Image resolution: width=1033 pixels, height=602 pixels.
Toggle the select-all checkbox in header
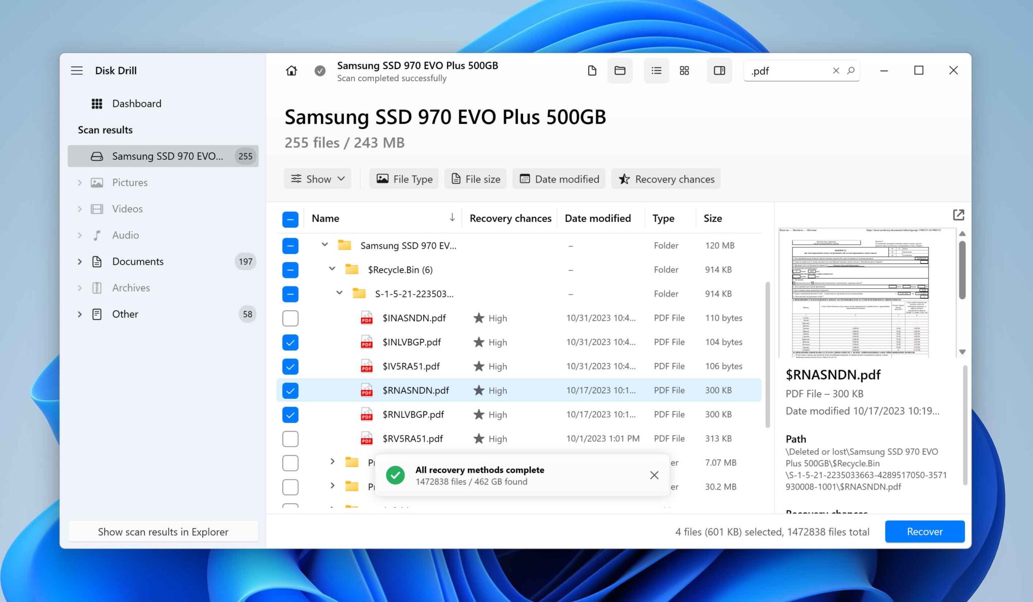[x=290, y=219]
